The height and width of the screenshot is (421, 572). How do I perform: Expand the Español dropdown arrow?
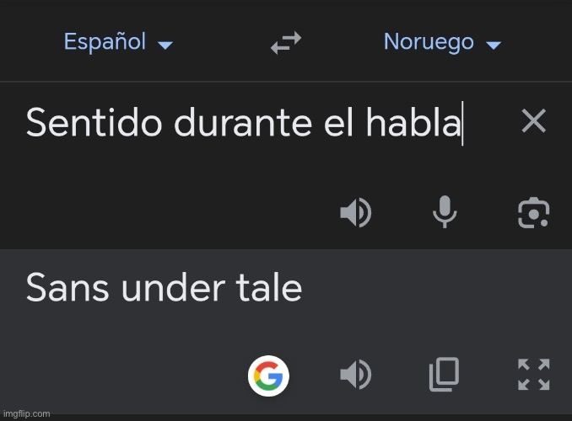[x=165, y=45]
